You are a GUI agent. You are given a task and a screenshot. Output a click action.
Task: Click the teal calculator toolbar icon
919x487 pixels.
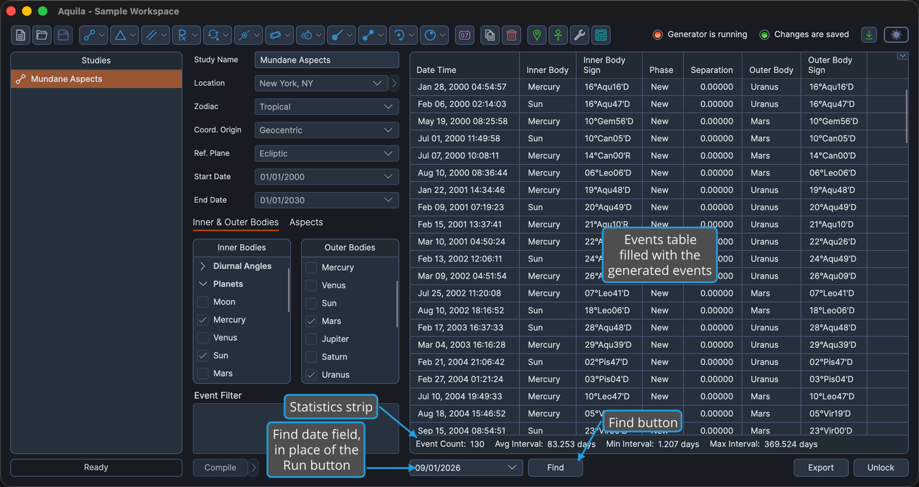coord(601,35)
